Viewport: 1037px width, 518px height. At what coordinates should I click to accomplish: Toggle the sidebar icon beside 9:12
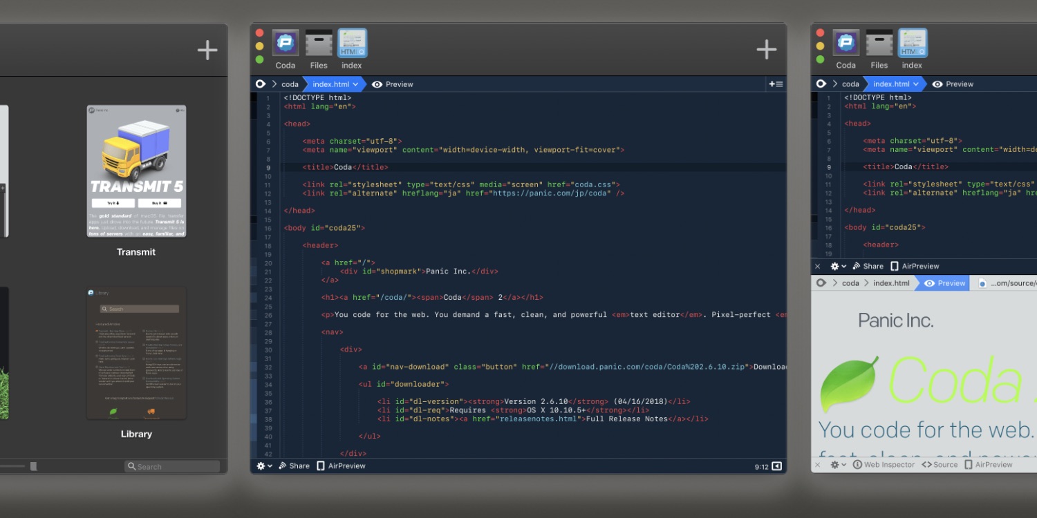coord(777,466)
